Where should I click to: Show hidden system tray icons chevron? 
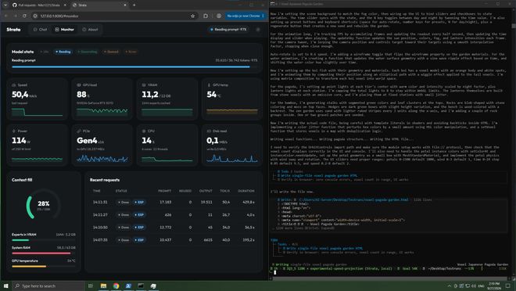point(450,286)
